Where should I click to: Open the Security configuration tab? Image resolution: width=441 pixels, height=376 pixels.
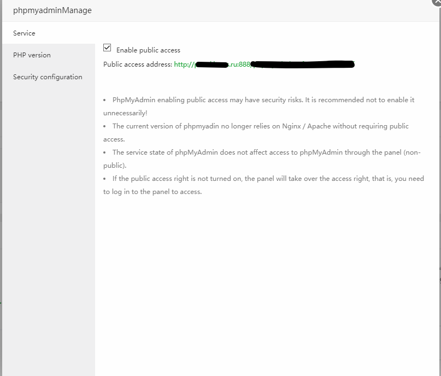(49, 77)
